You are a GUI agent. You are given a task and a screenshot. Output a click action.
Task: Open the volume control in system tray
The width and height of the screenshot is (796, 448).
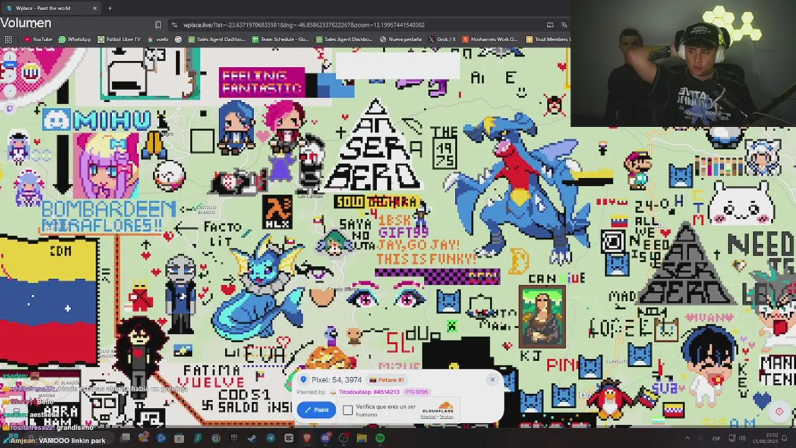point(742,439)
